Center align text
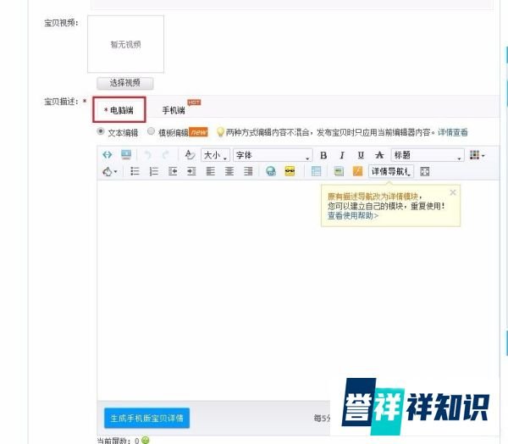 click(229, 171)
